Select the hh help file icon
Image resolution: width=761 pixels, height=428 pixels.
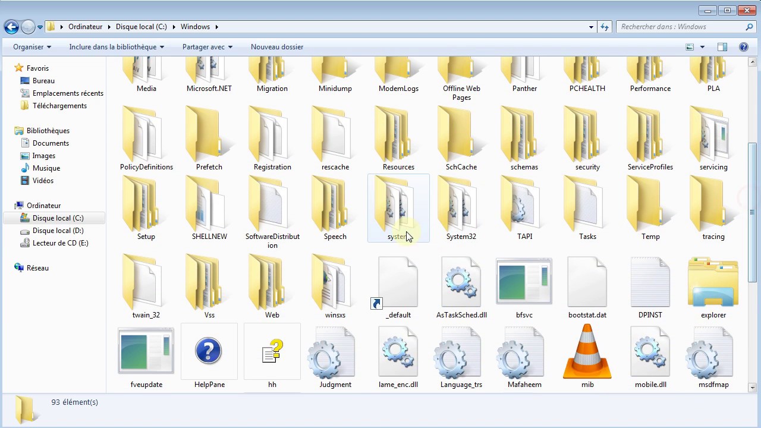click(x=272, y=351)
